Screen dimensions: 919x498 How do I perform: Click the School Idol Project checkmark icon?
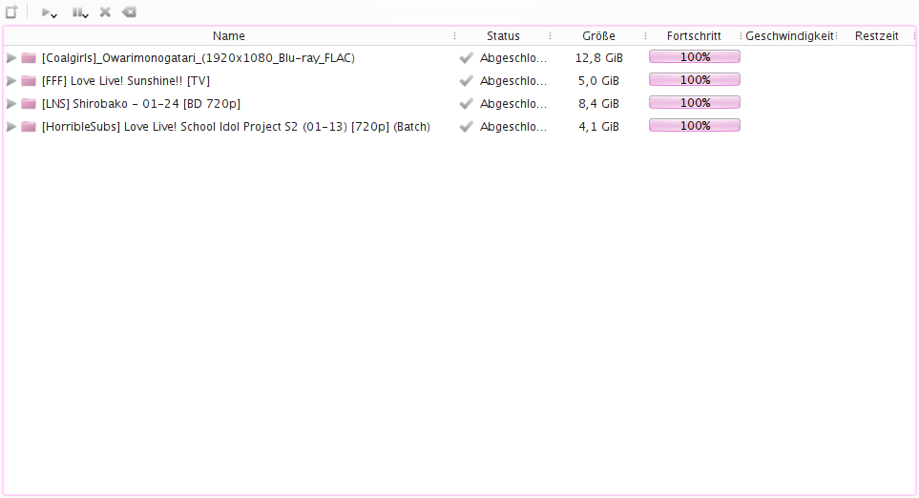point(466,127)
